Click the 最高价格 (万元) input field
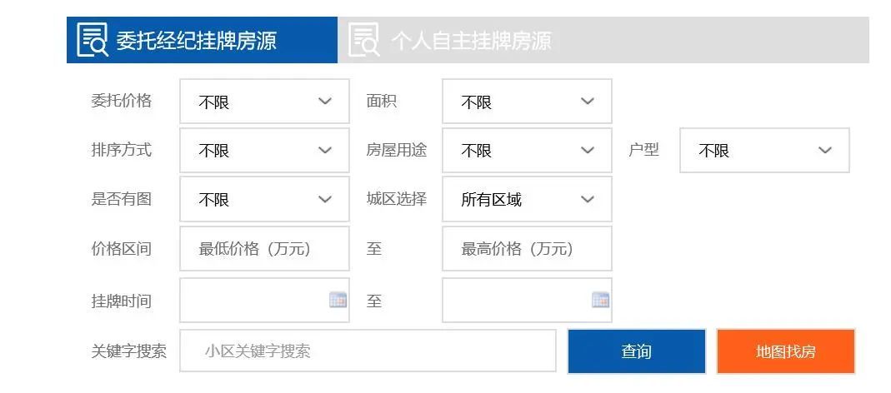 pos(527,249)
